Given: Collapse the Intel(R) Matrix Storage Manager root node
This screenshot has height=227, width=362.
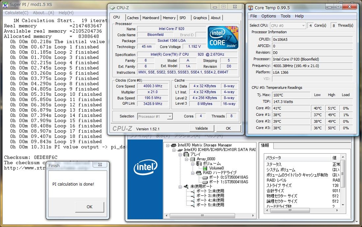Looking at the screenshot, I should pos(168,146).
